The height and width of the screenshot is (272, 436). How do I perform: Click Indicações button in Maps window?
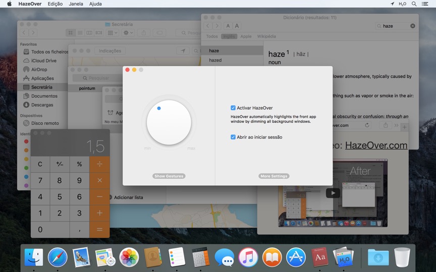click(110, 51)
